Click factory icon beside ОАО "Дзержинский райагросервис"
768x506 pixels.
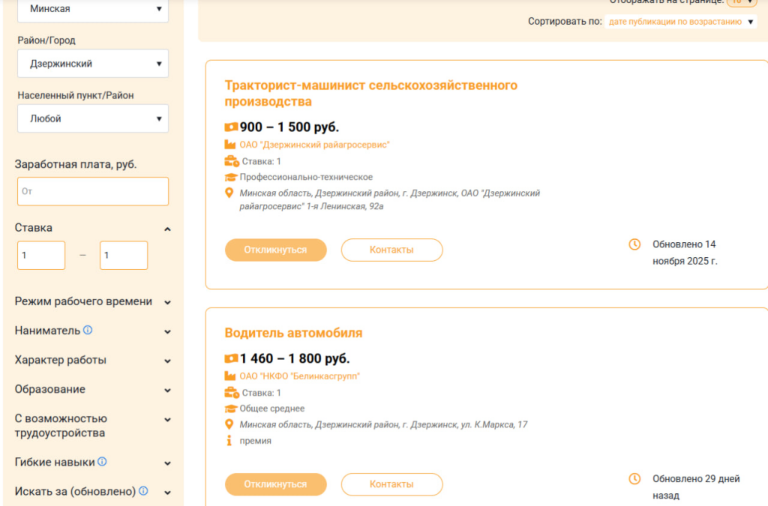(x=231, y=145)
